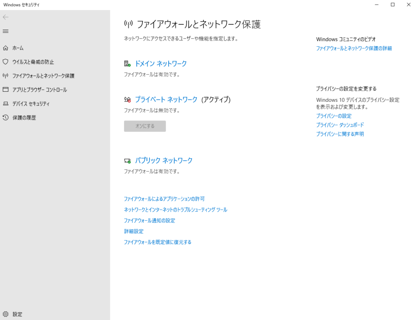Screen dimensions: 415x320
Task: Launch ネットワークとインターネットのトラブルシューティング ツール
Action: click(x=175, y=210)
